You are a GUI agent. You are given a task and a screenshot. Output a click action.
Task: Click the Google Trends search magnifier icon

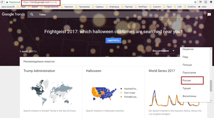coord(32,14)
